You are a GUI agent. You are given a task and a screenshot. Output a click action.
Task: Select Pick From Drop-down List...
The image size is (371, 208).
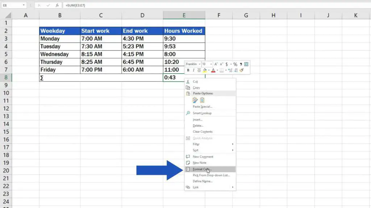tap(210, 175)
